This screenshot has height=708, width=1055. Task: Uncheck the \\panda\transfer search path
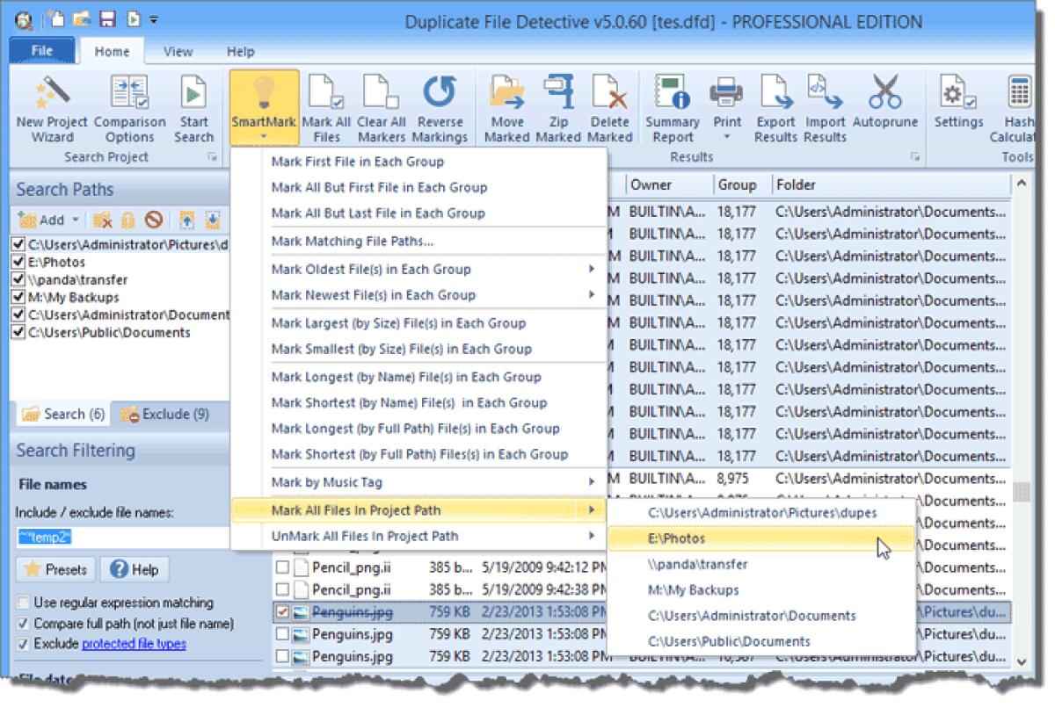(20, 279)
